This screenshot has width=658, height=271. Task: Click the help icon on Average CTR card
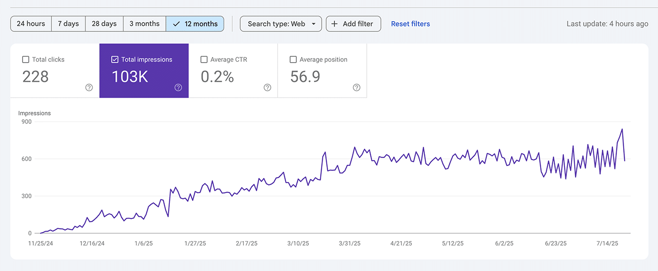coord(268,87)
